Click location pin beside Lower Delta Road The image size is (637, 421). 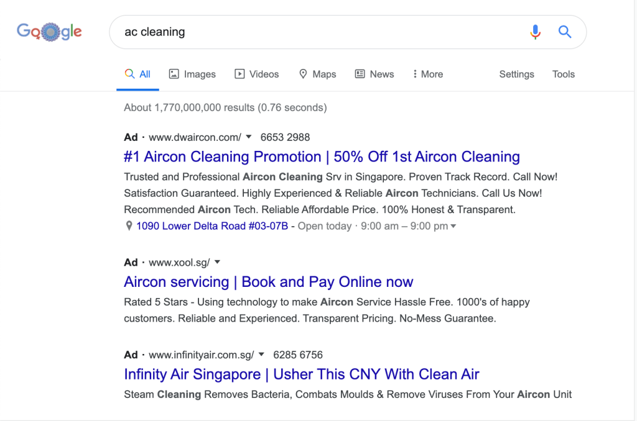click(129, 226)
